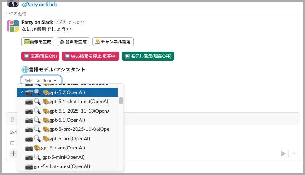
Task: Choose gpt-5.1-2025-11-13 model option
Action: point(68,111)
